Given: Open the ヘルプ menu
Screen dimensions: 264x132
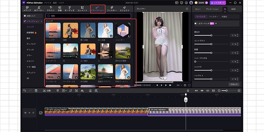Looking at the screenshot, I should pos(61,3).
